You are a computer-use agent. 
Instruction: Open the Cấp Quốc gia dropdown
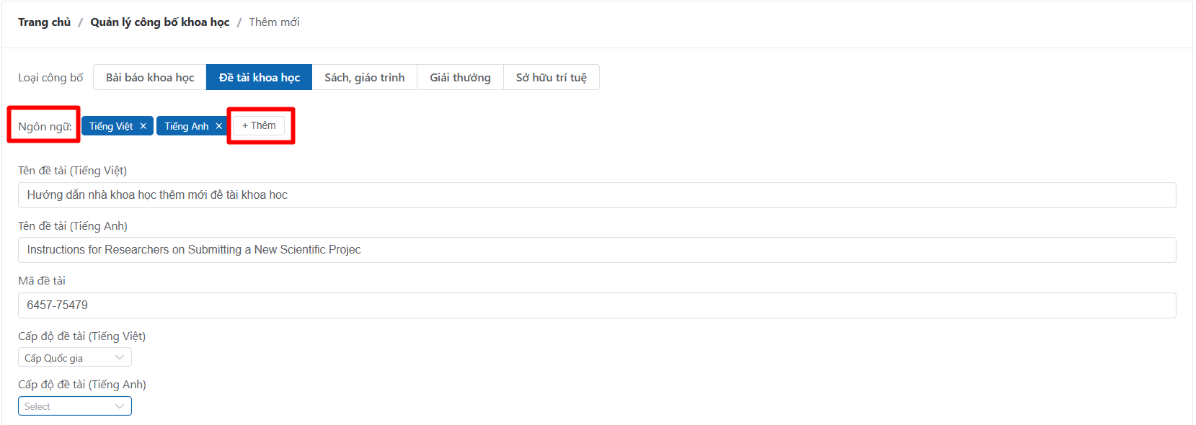(x=74, y=358)
